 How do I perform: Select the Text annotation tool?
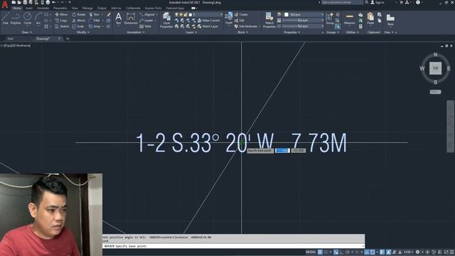click(119, 18)
